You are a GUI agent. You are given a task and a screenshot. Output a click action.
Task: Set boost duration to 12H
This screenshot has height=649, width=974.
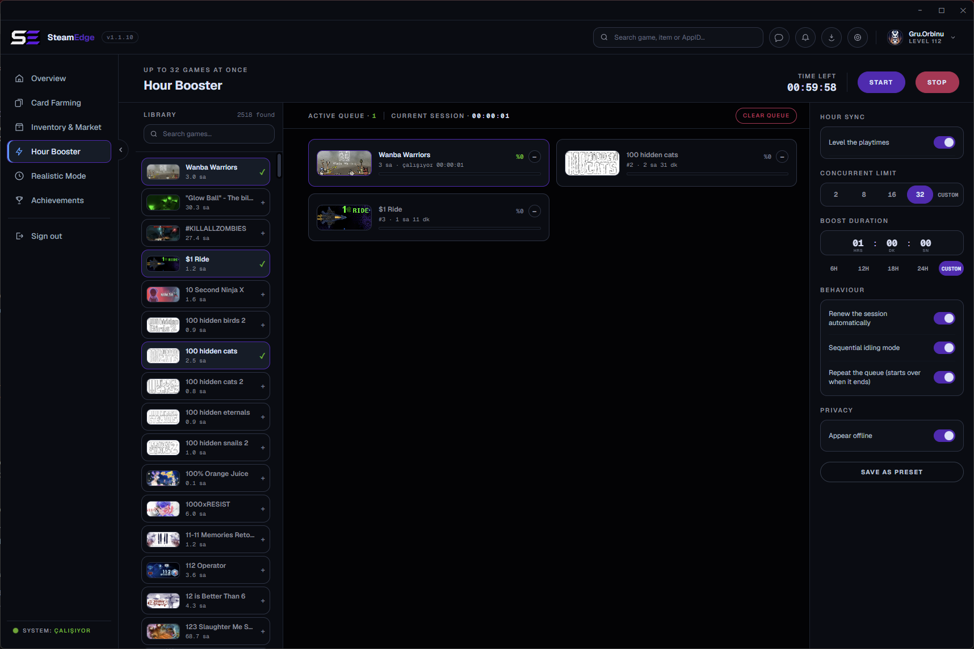863,269
